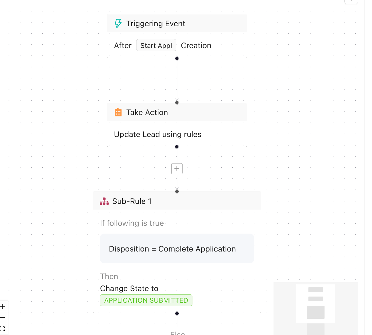Click the Triggering Event lightning icon

tap(118, 23)
